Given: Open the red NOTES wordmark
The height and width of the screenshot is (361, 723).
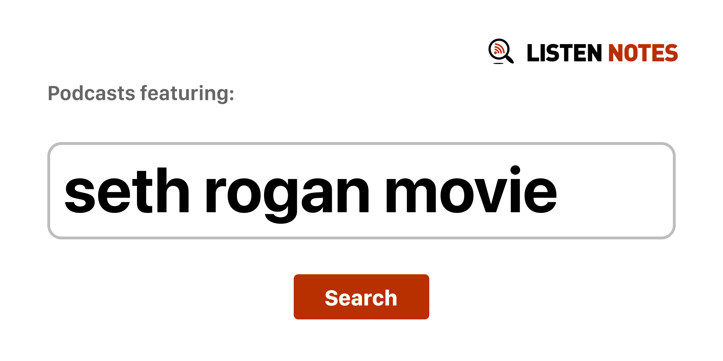Looking at the screenshot, I should (643, 53).
